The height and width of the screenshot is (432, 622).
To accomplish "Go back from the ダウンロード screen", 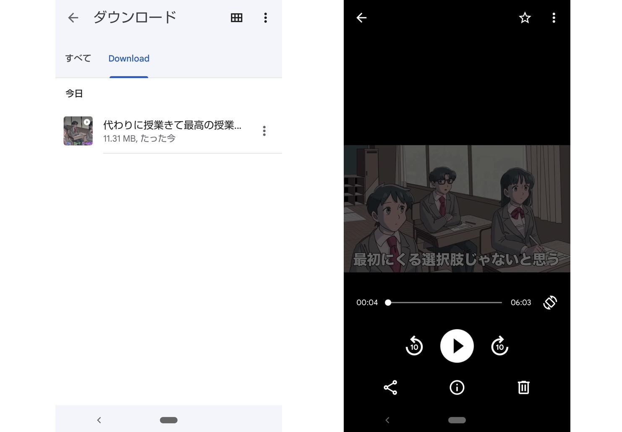I will click(x=73, y=18).
